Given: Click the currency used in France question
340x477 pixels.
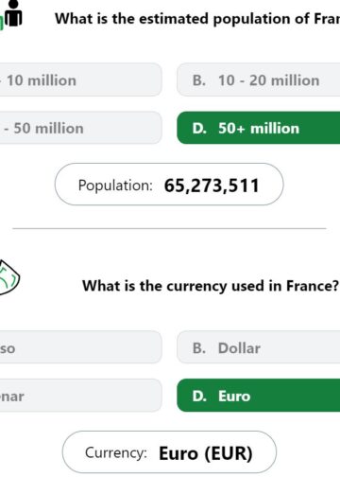Looking at the screenshot, I should [x=211, y=286].
